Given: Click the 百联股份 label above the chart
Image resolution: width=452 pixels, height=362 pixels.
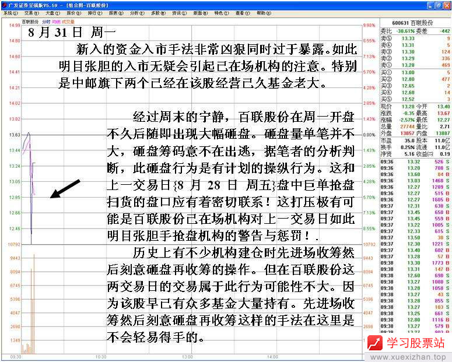Looking at the screenshot, I should coord(30,22).
